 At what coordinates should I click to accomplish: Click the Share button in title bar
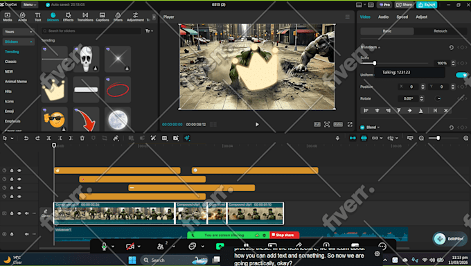pos(405,5)
